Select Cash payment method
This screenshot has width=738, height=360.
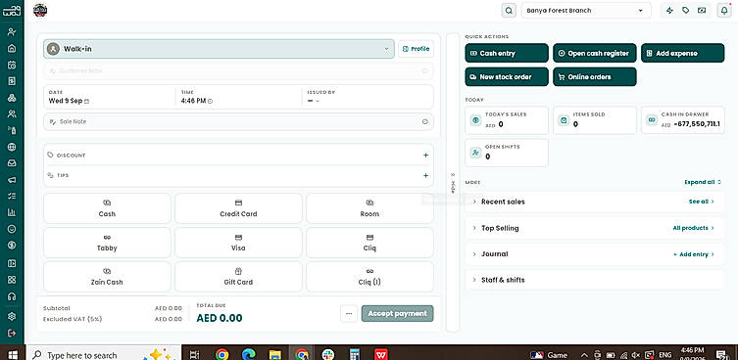click(107, 208)
